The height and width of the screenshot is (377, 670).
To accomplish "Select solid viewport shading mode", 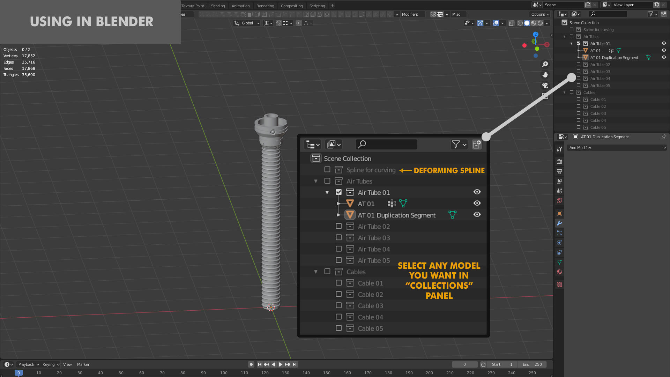I will click(x=527, y=23).
